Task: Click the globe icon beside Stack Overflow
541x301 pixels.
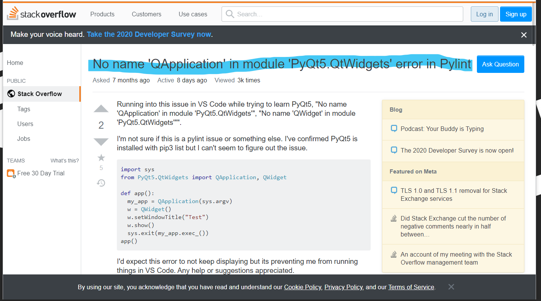Action: tap(11, 94)
